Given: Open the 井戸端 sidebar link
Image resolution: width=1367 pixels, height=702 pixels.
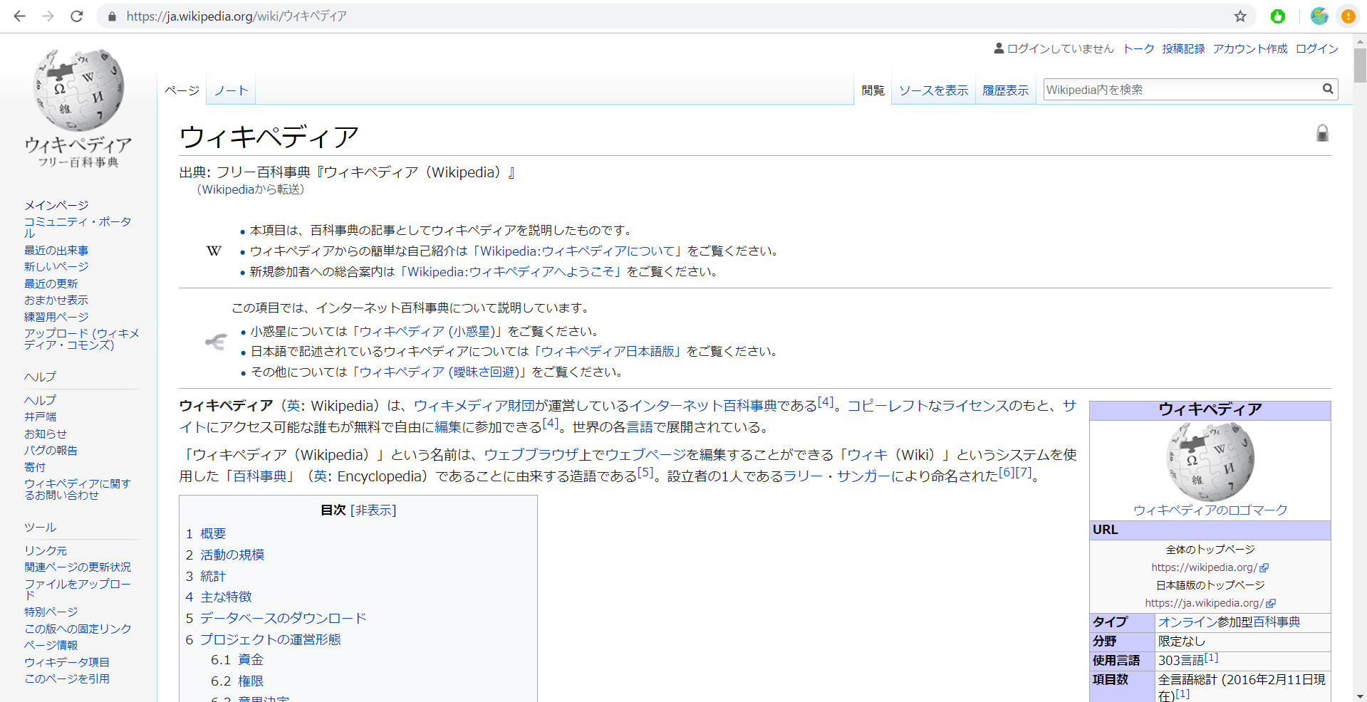Looking at the screenshot, I should [x=40, y=417].
